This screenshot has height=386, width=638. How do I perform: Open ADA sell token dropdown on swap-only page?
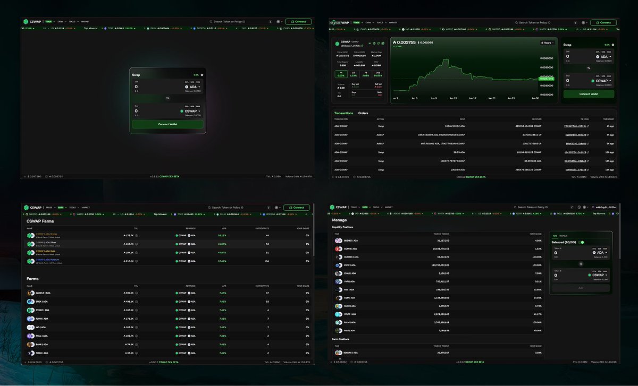(x=192, y=87)
